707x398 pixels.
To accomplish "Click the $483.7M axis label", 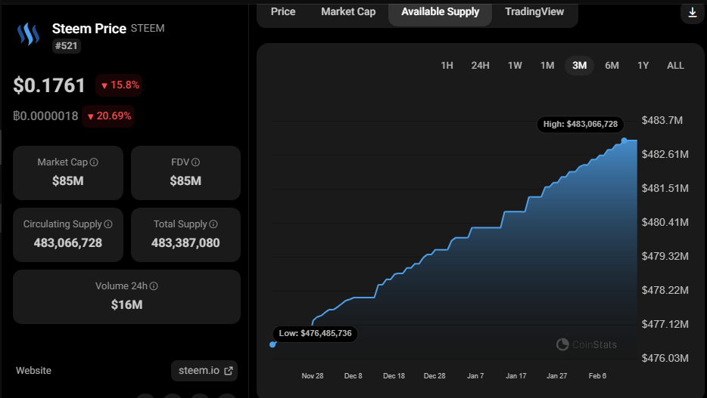I will click(662, 120).
